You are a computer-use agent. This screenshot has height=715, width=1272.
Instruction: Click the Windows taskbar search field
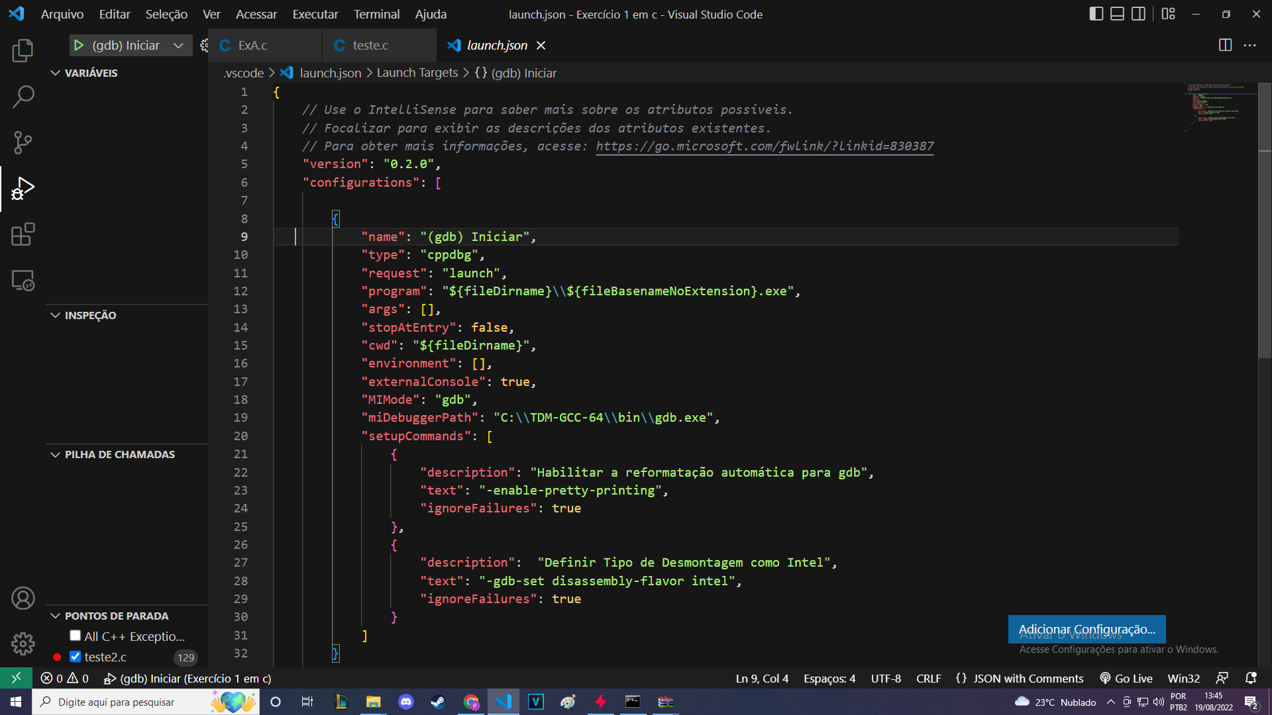146,702
